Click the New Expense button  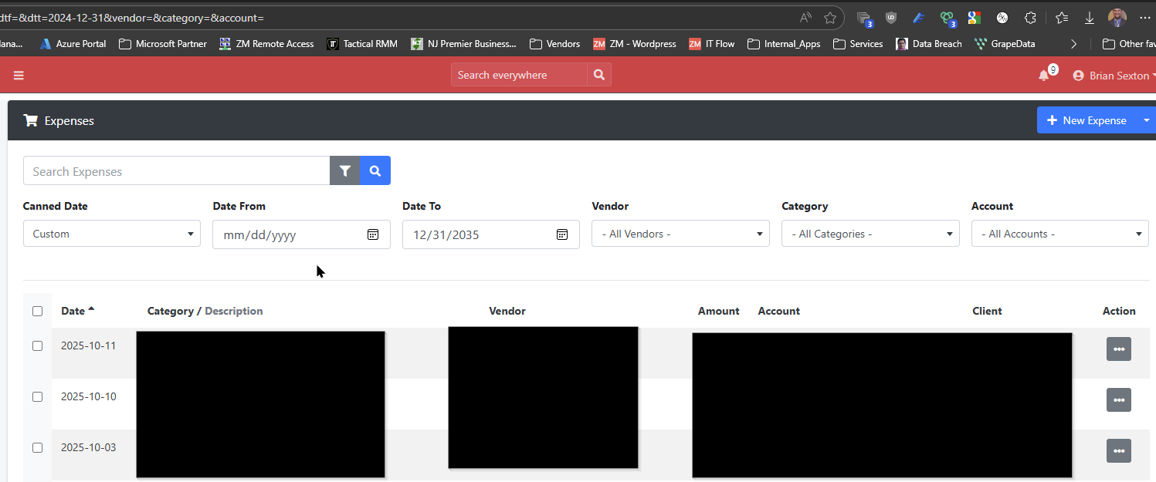coord(1087,120)
